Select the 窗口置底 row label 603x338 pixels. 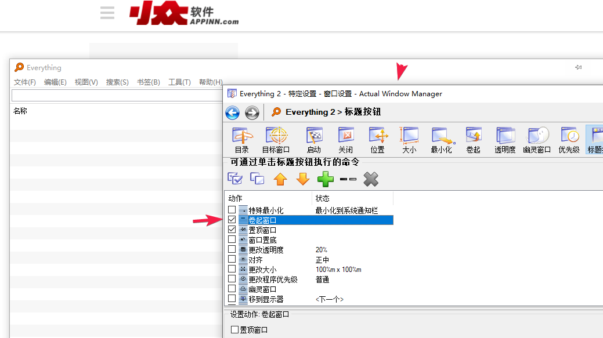click(x=263, y=240)
